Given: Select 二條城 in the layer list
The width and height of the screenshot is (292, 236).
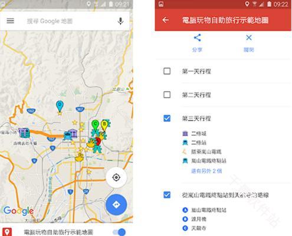Looking at the screenshot, I should coord(199,134).
